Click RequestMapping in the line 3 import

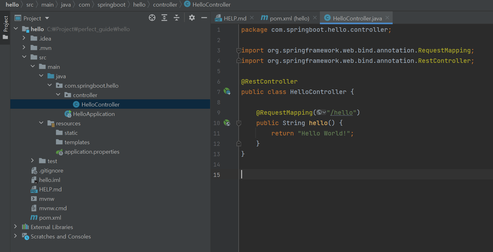pyautogui.click(x=444, y=50)
